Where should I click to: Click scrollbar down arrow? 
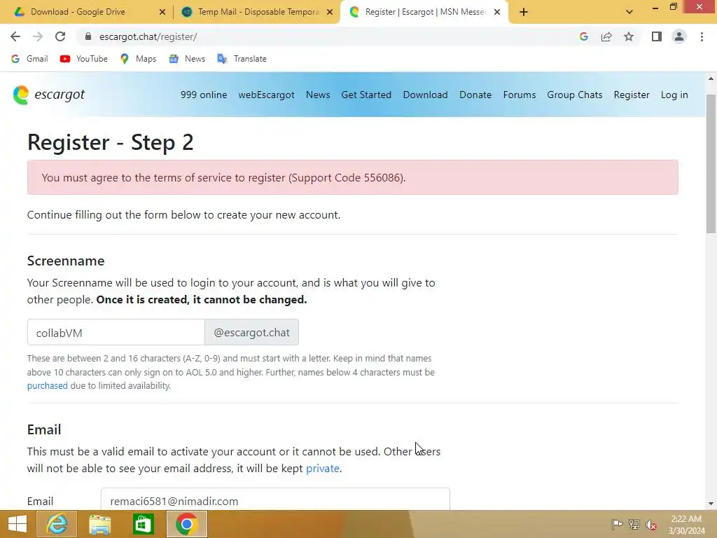[711, 504]
